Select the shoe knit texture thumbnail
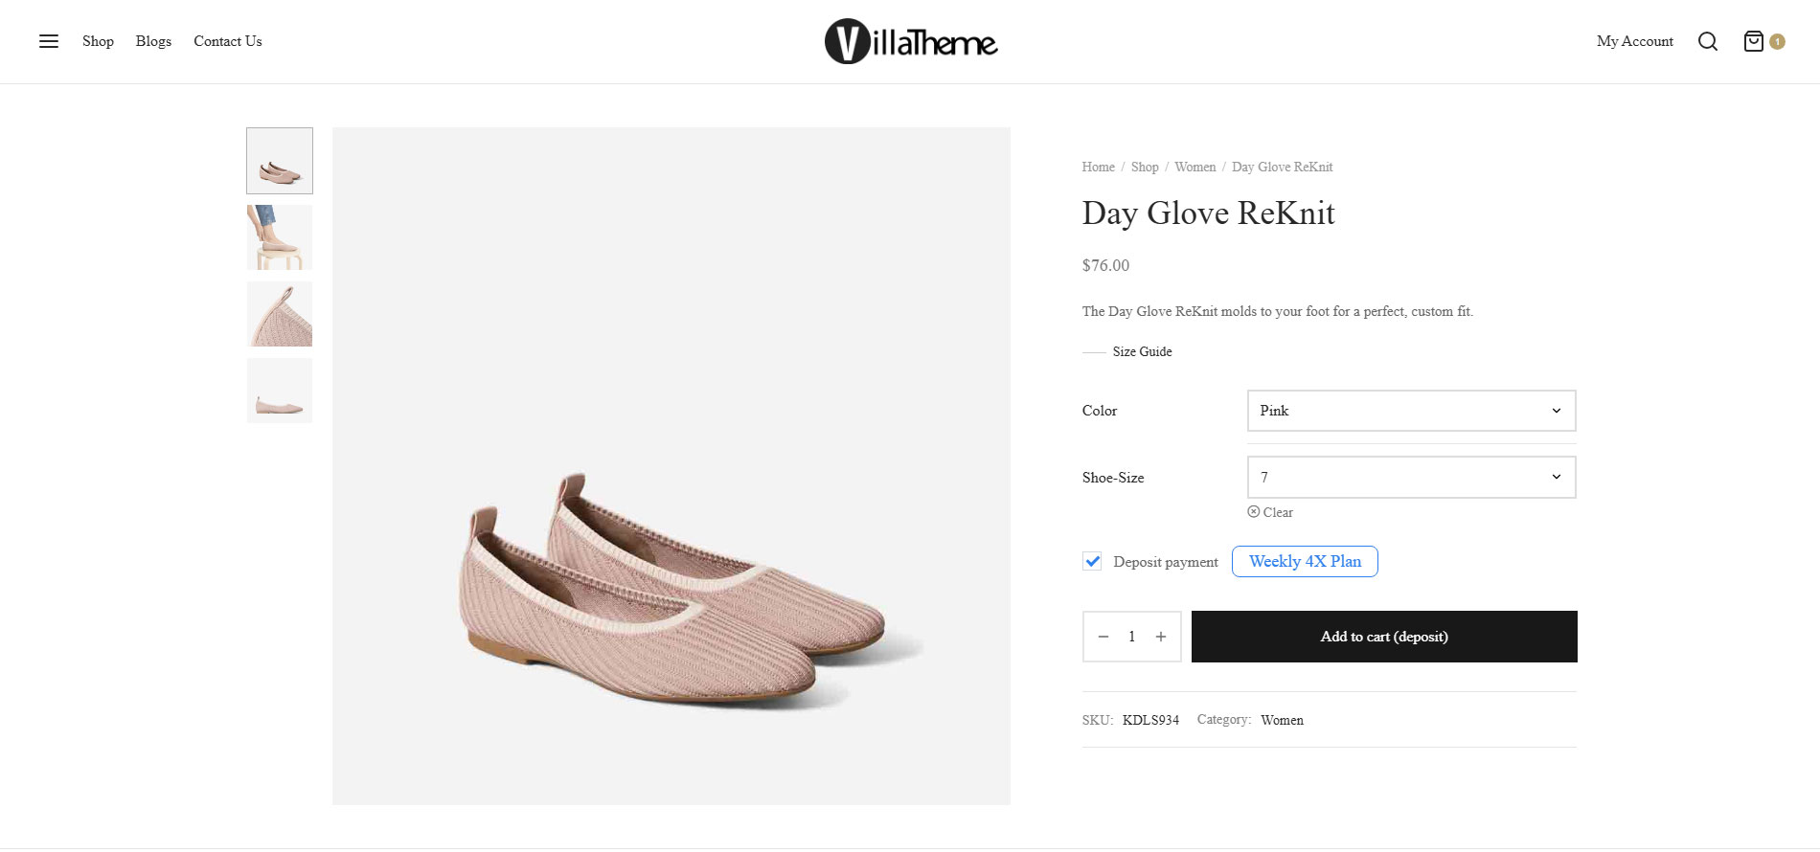The image size is (1820, 852). coord(280,314)
